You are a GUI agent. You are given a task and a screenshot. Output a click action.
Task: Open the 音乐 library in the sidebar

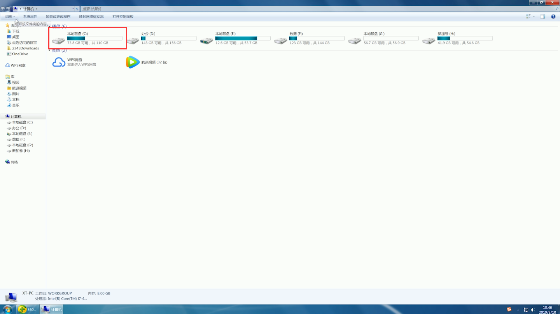13,105
